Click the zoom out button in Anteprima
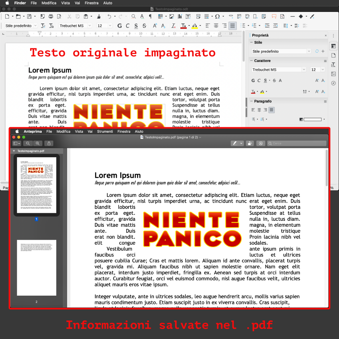 click(28, 143)
